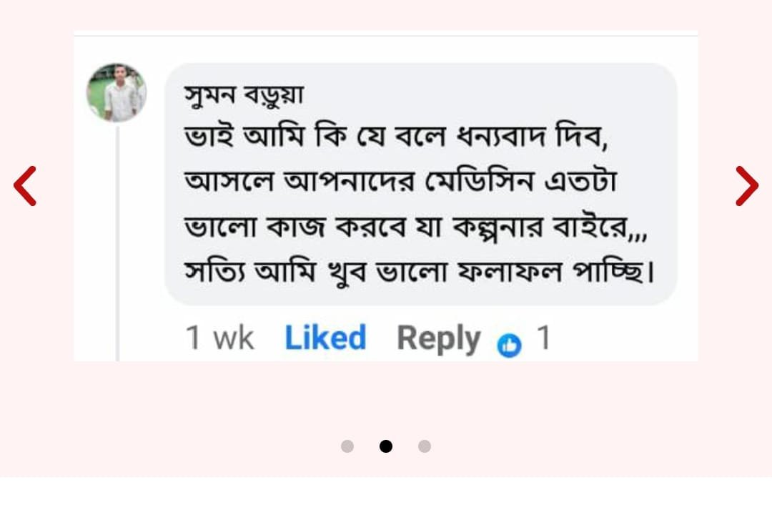Viewport: 772px width, 515px height.
Task: Advance to the next testimonial slide
Action: click(x=747, y=186)
